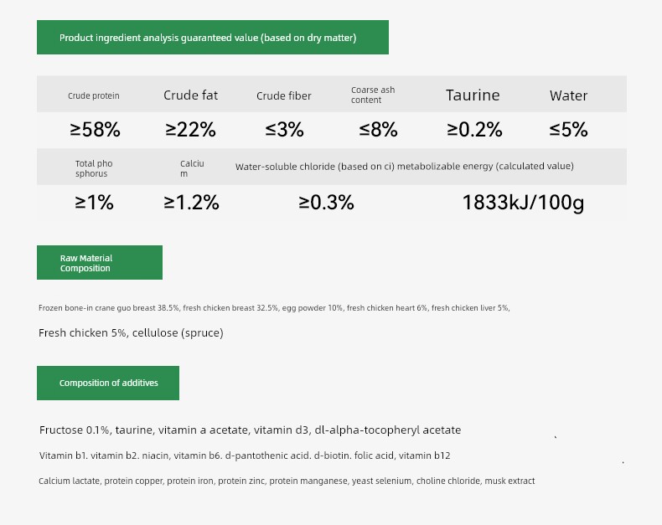Select the Total phosphorus label
Image resolution: width=662 pixels, height=525 pixels.
pos(94,168)
